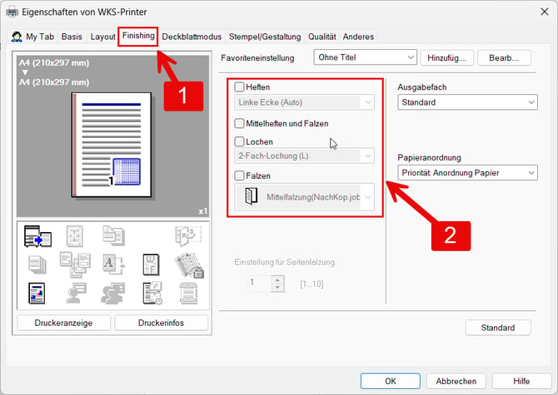Click the Bearb... button
Image resolution: width=558 pixels, height=395 pixels.
pyautogui.click(x=504, y=58)
